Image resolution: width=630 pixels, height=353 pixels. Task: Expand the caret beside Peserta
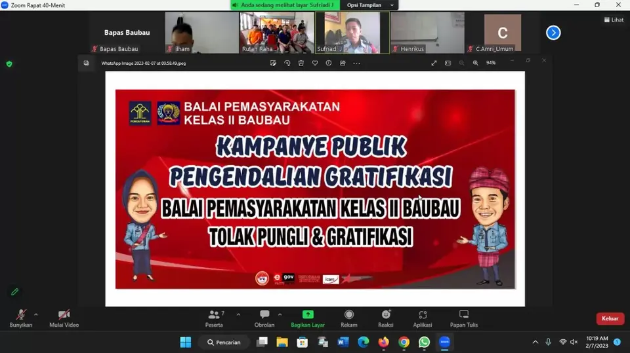point(238,314)
